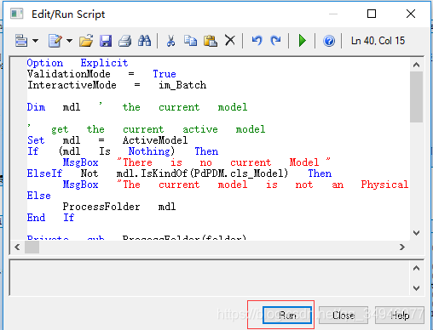The width and height of the screenshot is (433, 330).
Task: Click 'Nothing' keyword in If line
Action: pos(149,151)
